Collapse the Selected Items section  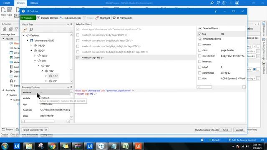(x=200, y=28)
